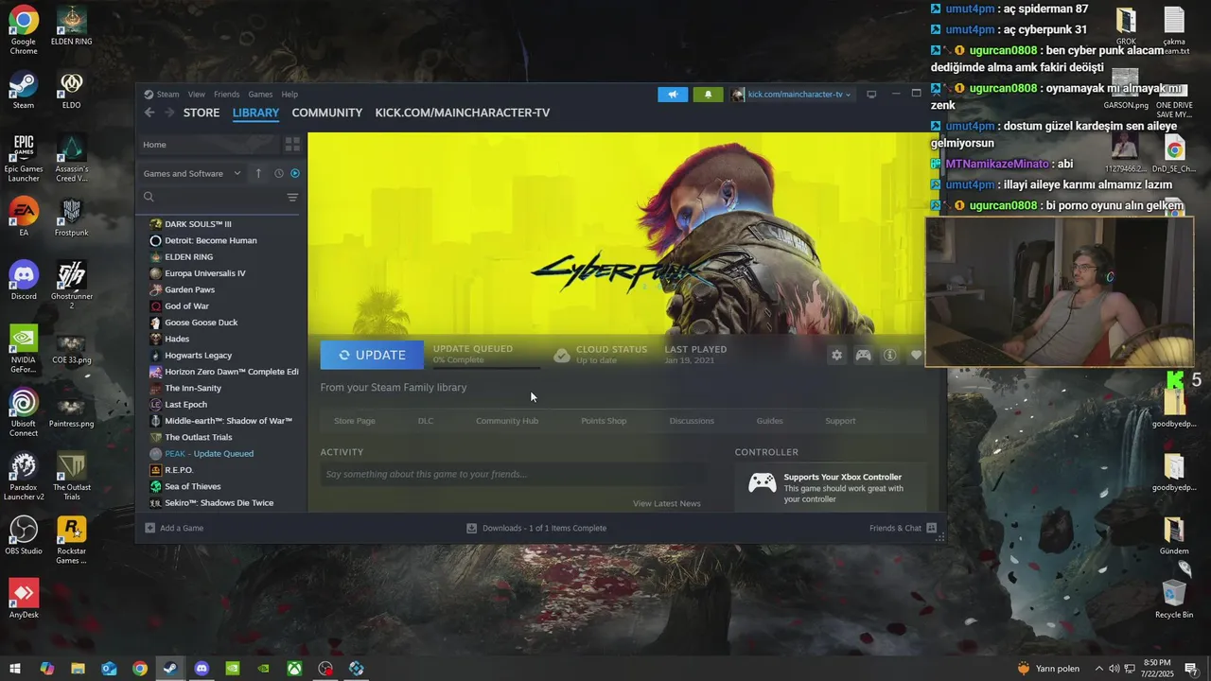Open the Support link
Screen dimensions: 1211x681
(x=840, y=421)
